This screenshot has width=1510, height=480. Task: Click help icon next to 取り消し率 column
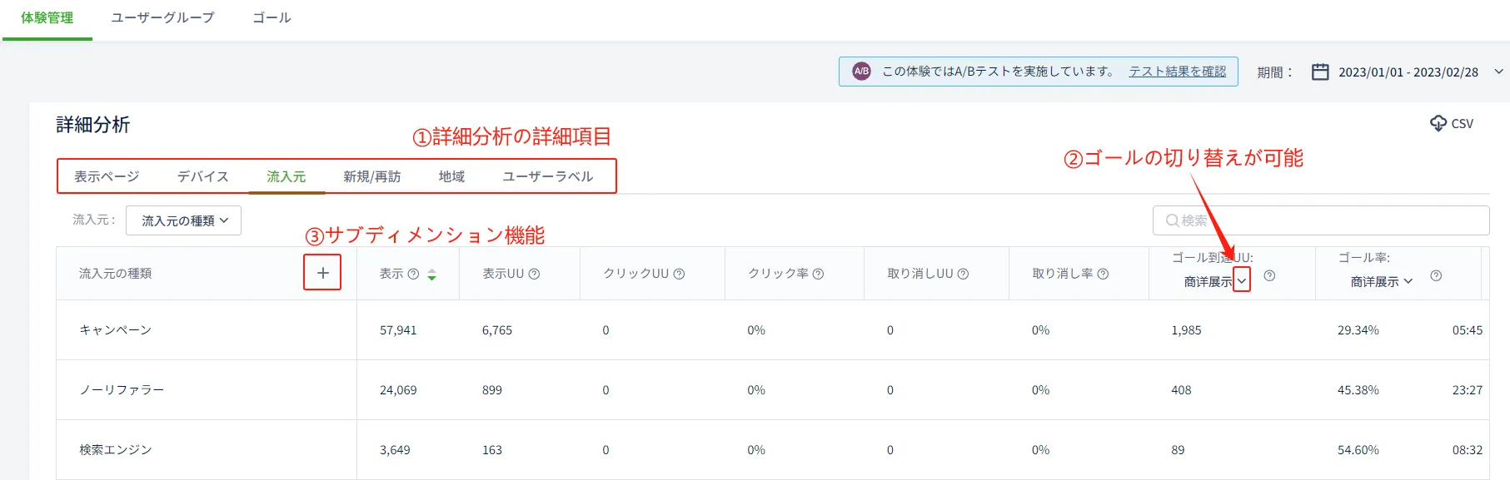coord(1103,274)
